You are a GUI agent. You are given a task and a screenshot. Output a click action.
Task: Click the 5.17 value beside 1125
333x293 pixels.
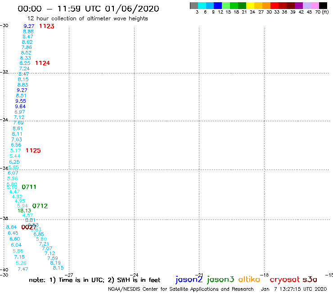coord(15,151)
